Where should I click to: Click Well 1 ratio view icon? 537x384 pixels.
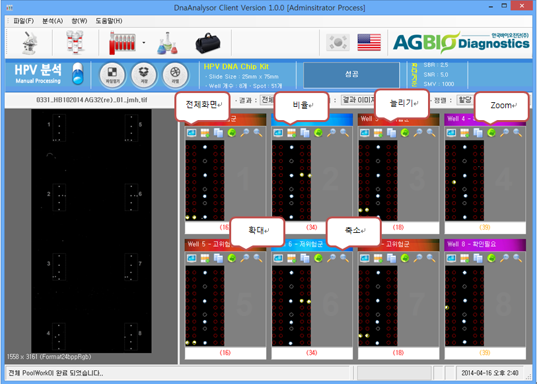(x=205, y=133)
